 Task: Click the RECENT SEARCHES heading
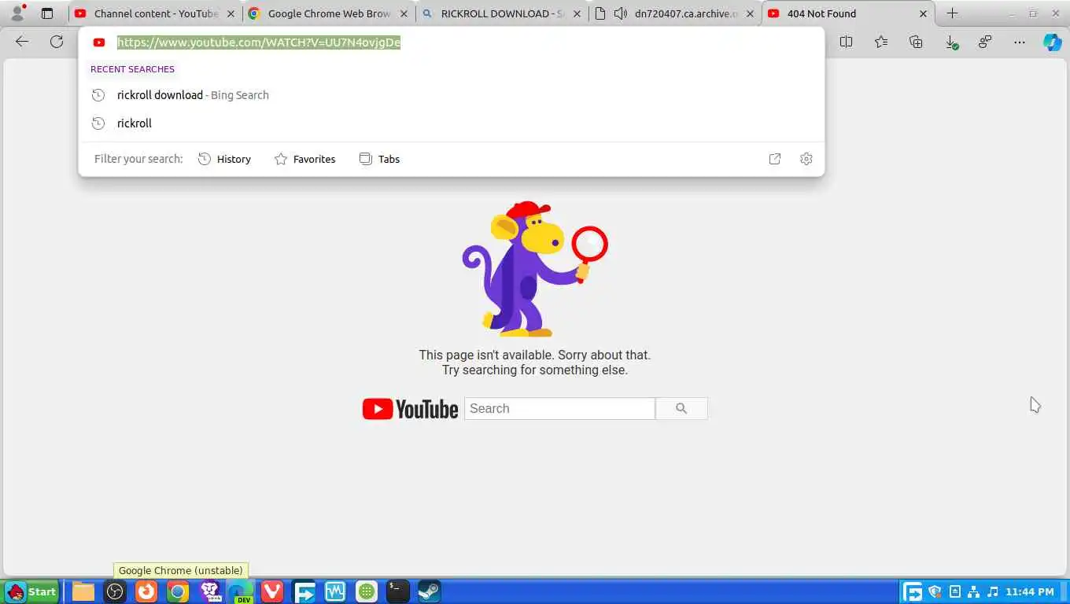[132, 69]
